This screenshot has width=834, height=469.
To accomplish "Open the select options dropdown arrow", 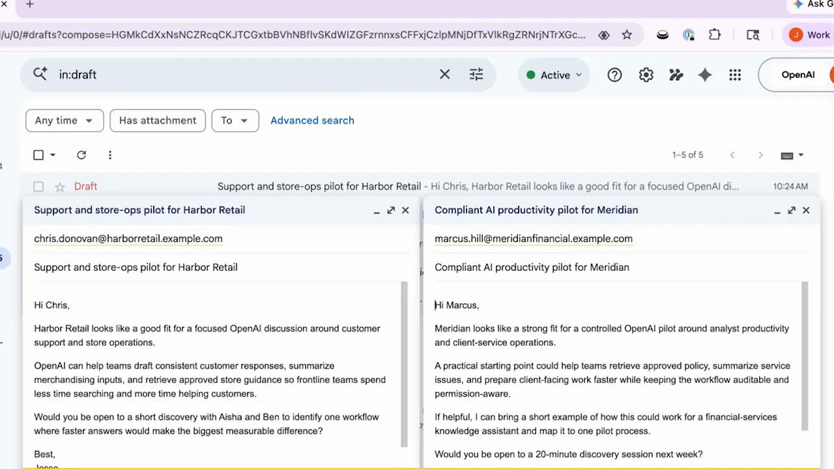I will pyautogui.click(x=53, y=155).
